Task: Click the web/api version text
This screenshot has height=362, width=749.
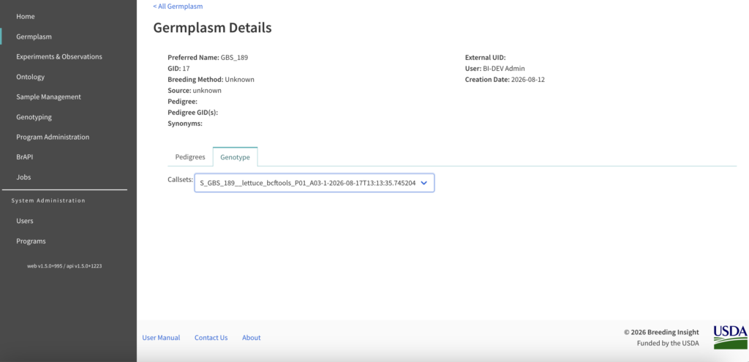Action: pos(64,266)
